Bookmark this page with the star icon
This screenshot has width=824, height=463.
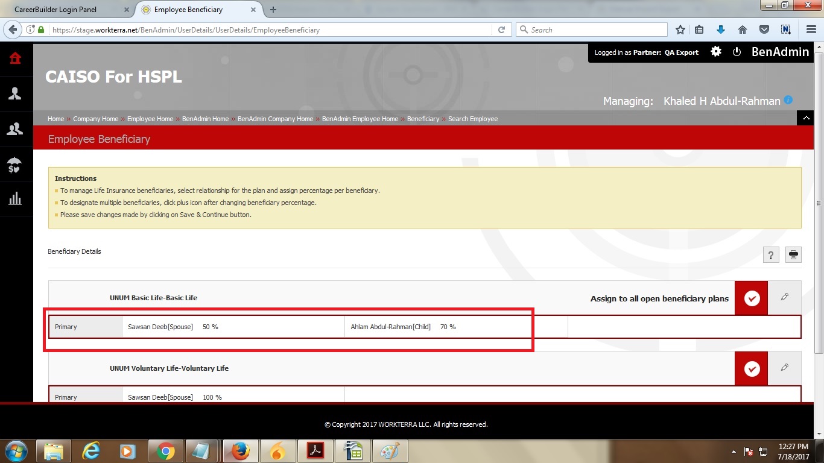tap(680, 30)
